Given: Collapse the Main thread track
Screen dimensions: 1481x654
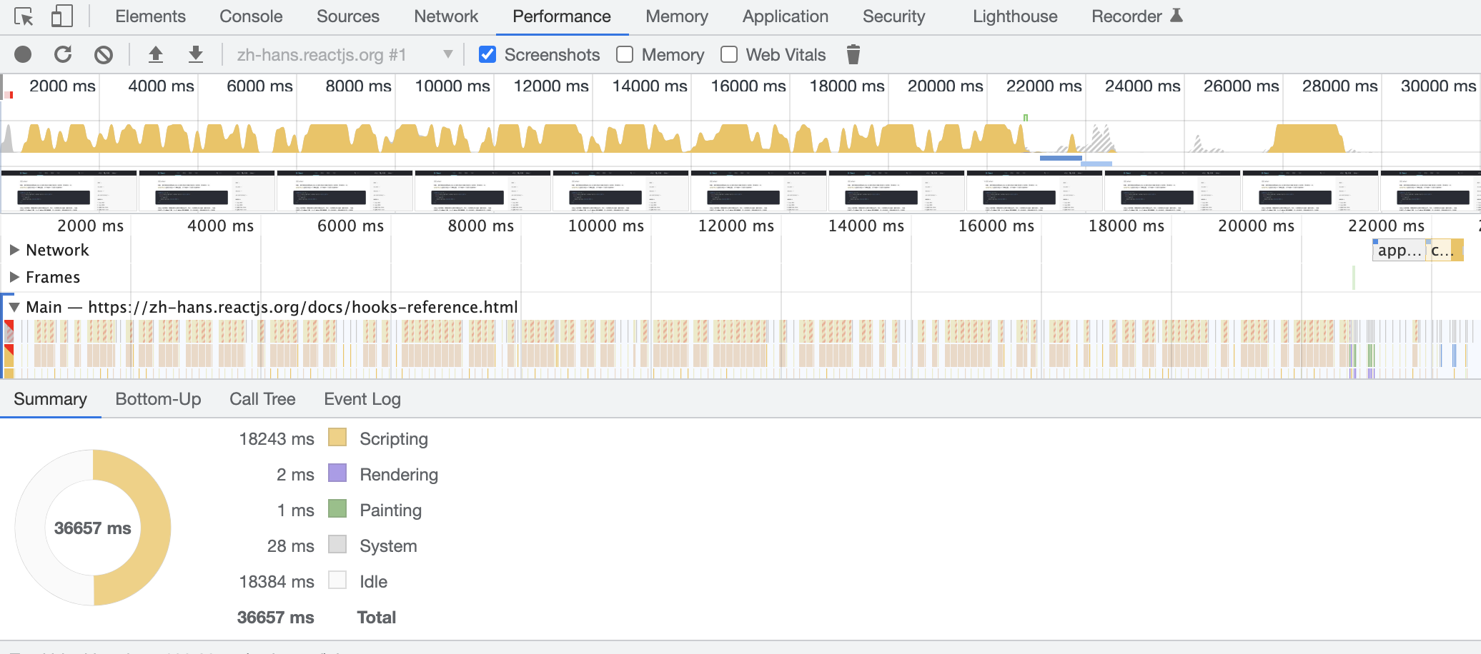Looking at the screenshot, I should click(14, 307).
